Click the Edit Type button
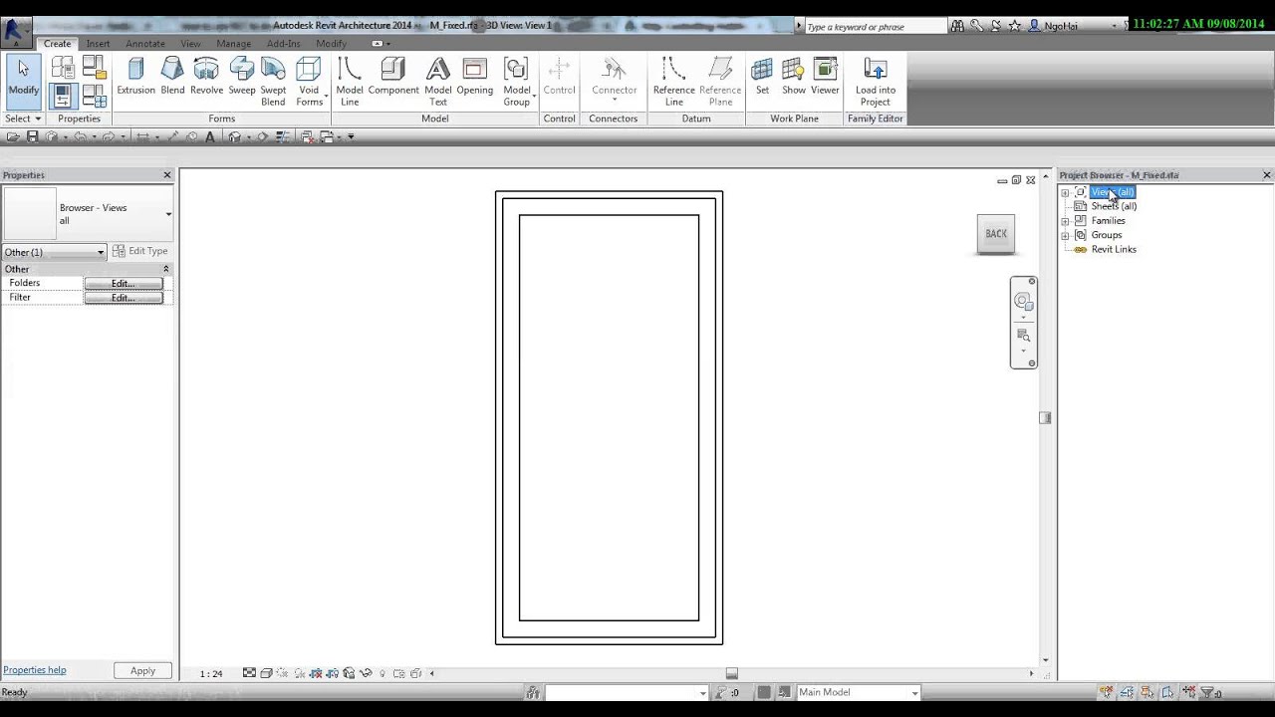 point(139,251)
